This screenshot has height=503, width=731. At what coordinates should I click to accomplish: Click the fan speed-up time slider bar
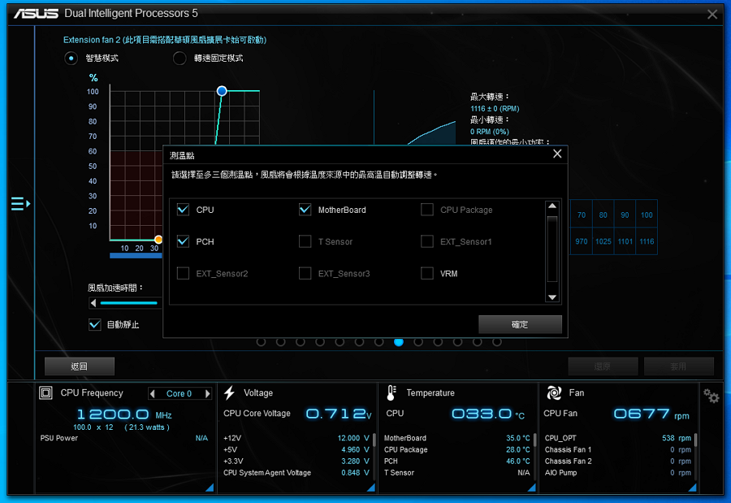coord(129,303)
